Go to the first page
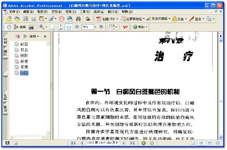Image resolution: width=227 pixels, height=150 pixels. pos(73,143)
